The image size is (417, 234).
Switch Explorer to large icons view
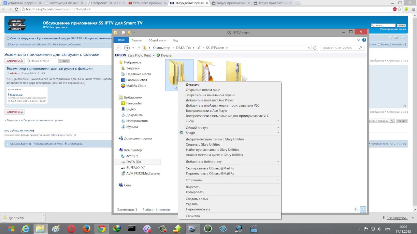pos(363,210)
